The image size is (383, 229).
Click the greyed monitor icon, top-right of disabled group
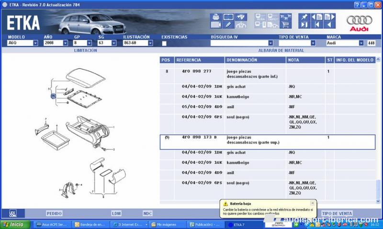[x=272, y=17]
